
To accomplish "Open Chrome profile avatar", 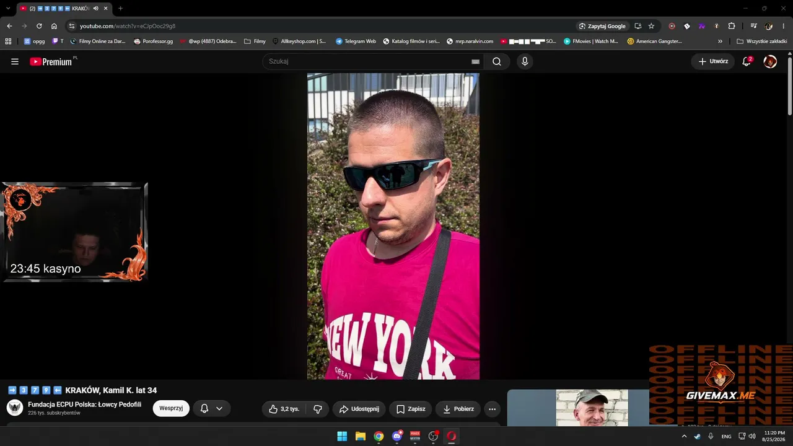I will pos(769,26).
